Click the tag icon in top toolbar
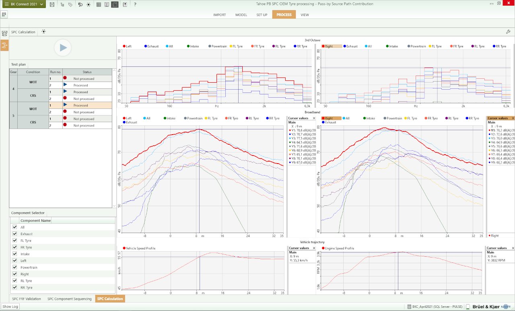 pos(70,4)
